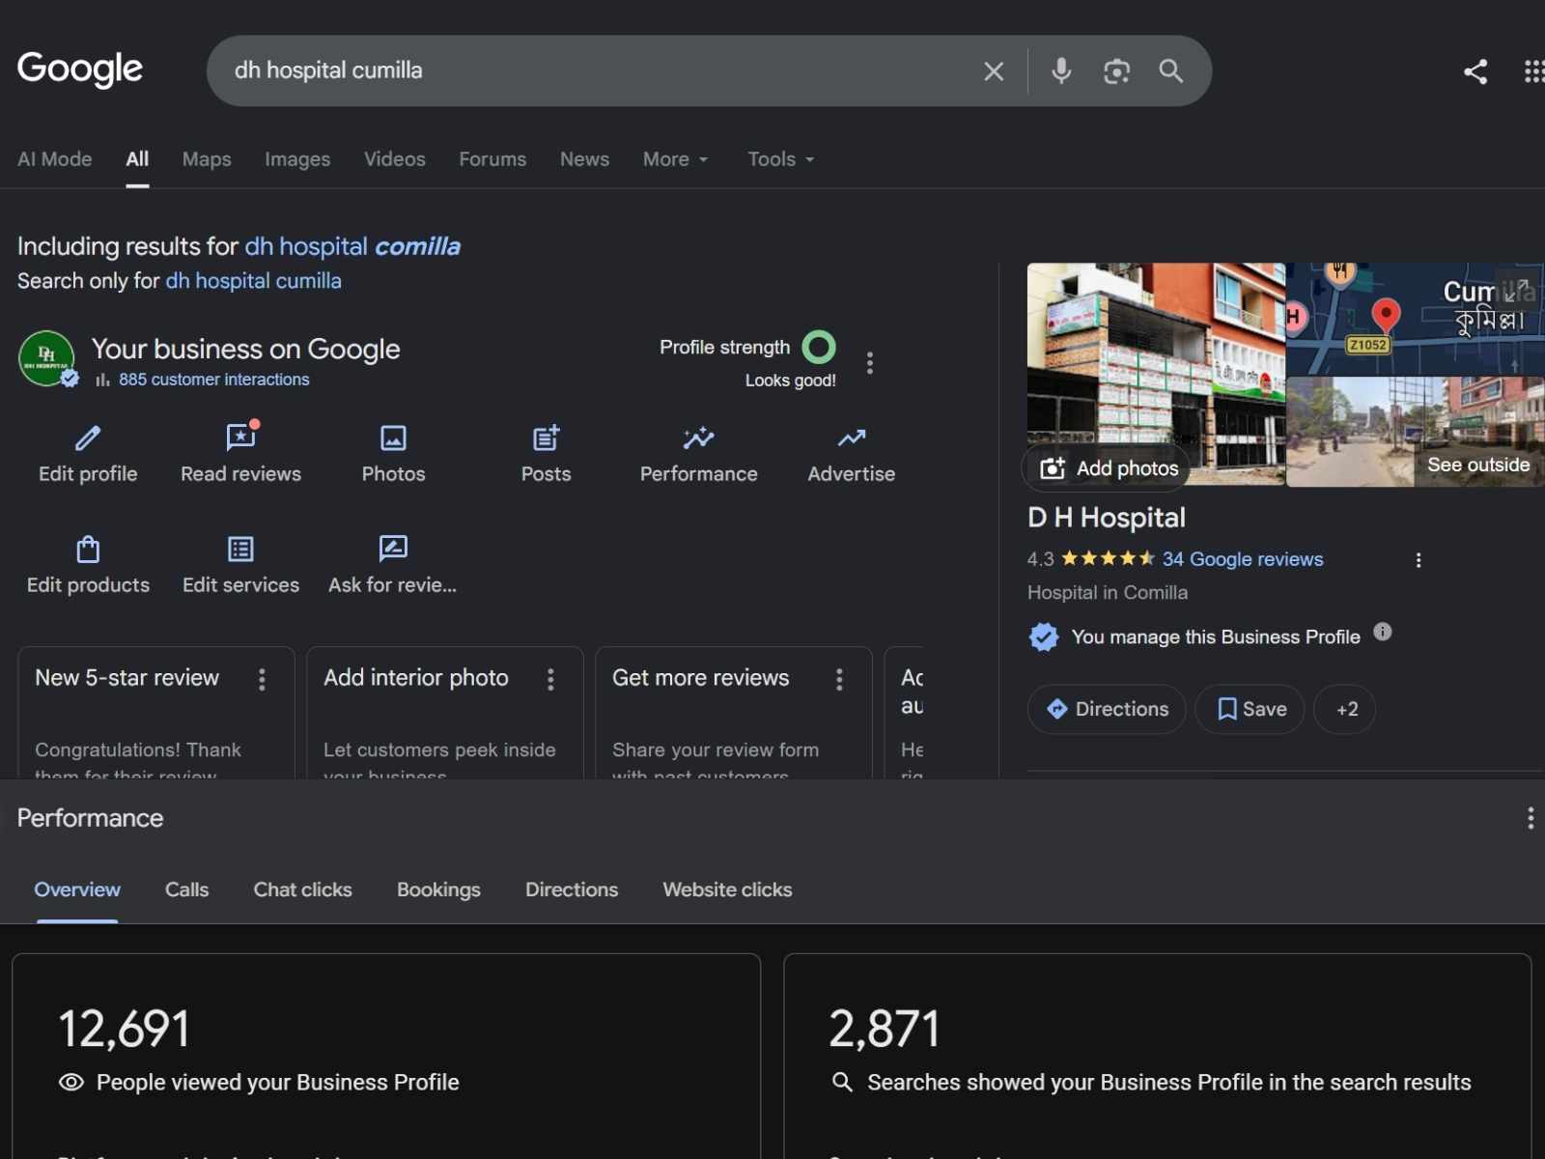
Task: Start voice search with microphone icon
Action: pyautogui.click(x=1061, y=71)
